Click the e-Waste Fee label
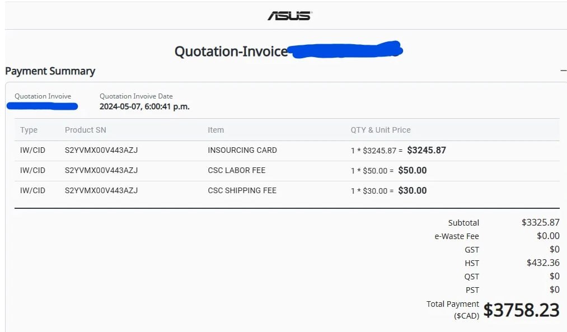The width and height of the screenshot is (567, 332). coord(457,236)
